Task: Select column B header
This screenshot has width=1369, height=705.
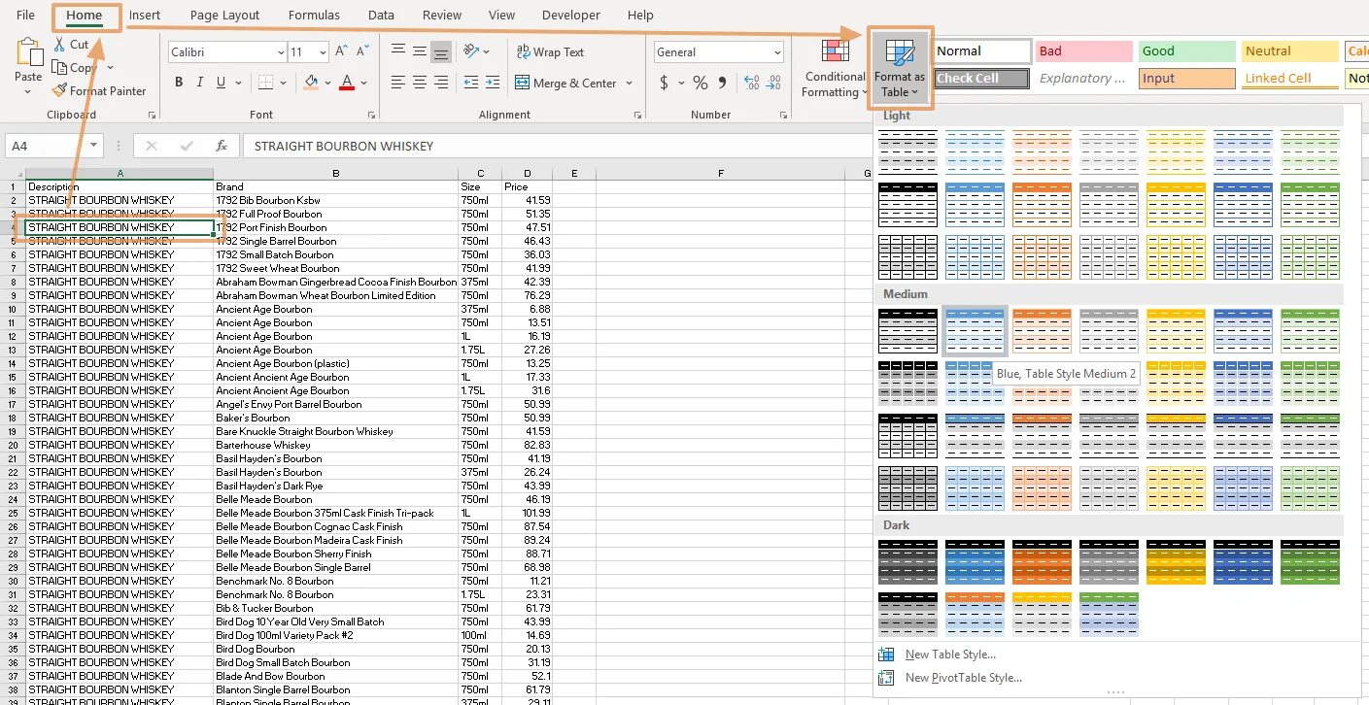Action: [335, 173]
